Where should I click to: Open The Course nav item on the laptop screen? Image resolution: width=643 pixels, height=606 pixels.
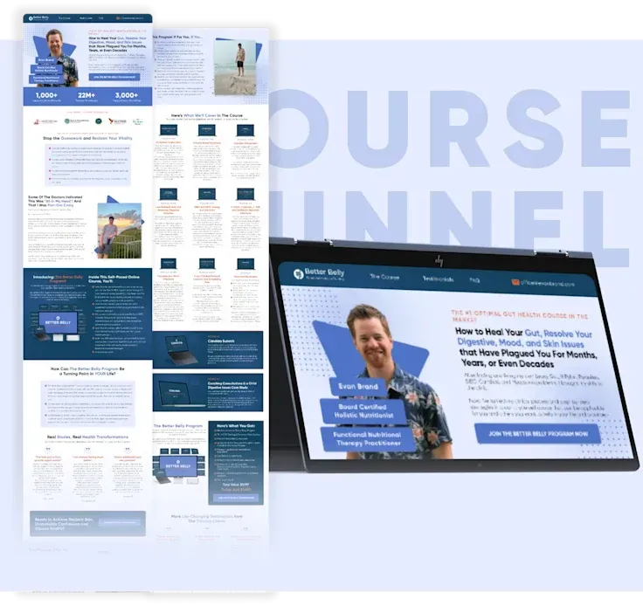pos(384,277)
